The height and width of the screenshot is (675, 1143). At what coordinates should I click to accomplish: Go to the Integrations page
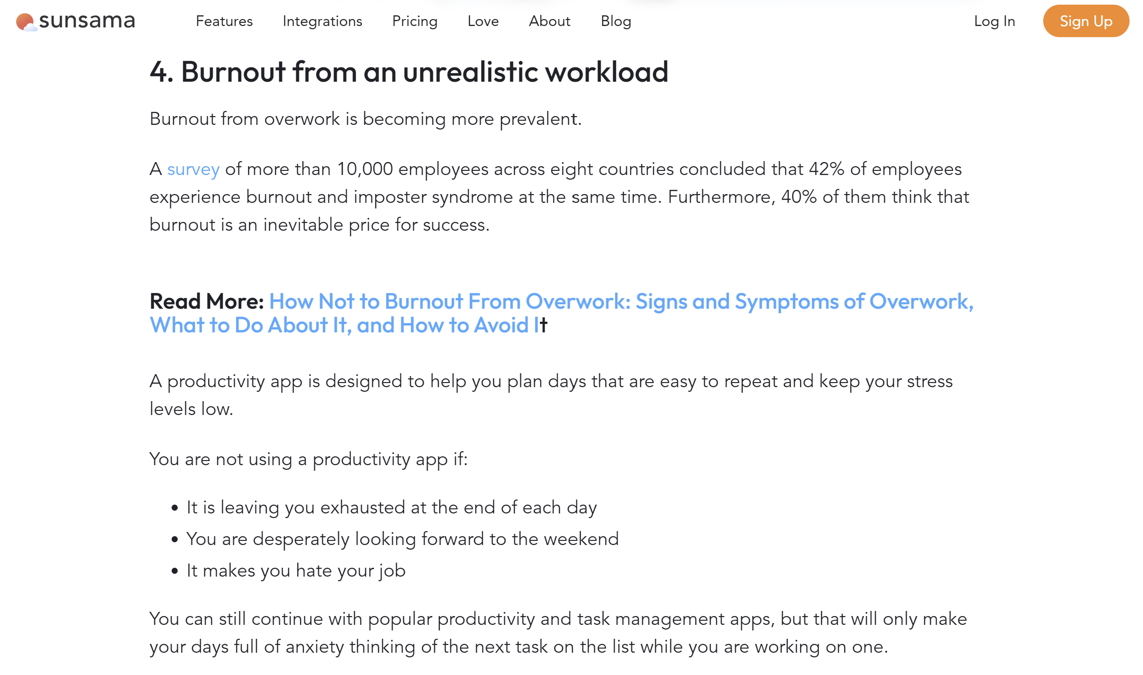322,21
